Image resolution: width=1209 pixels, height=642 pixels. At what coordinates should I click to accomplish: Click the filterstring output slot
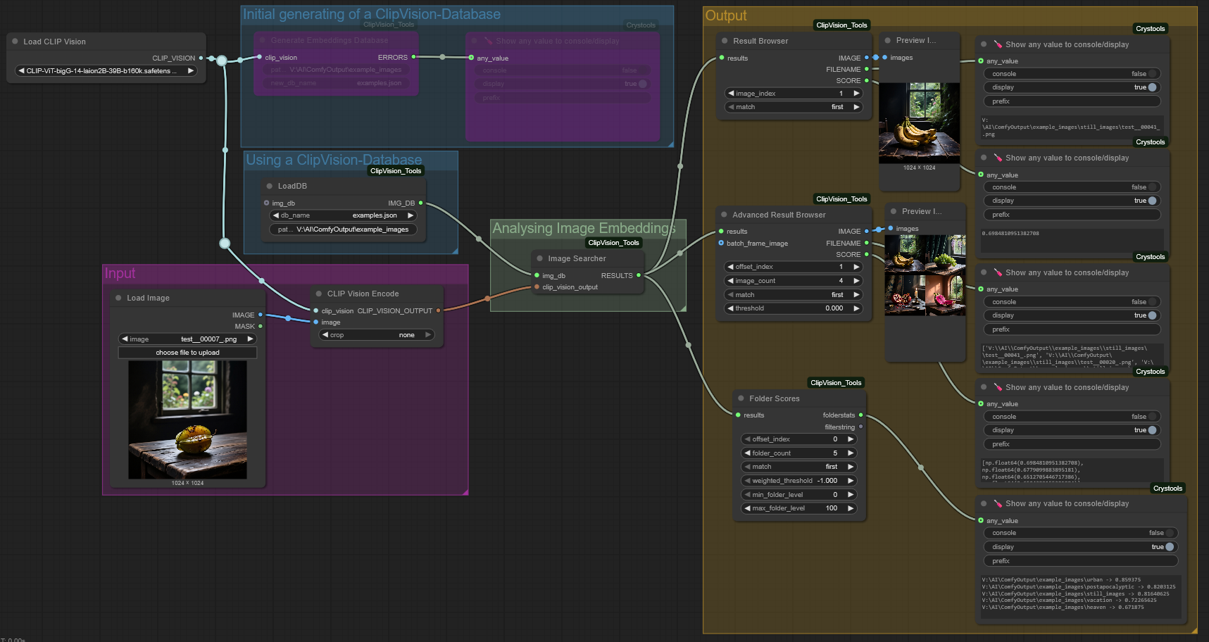click(x=861, y=427)
